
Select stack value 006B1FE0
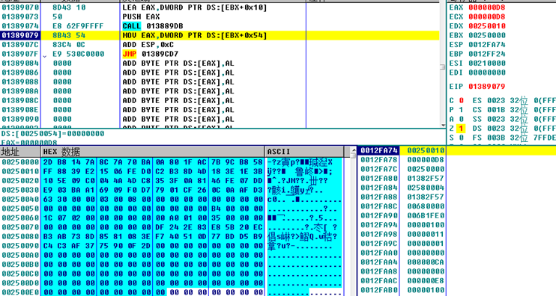(426, 216)
